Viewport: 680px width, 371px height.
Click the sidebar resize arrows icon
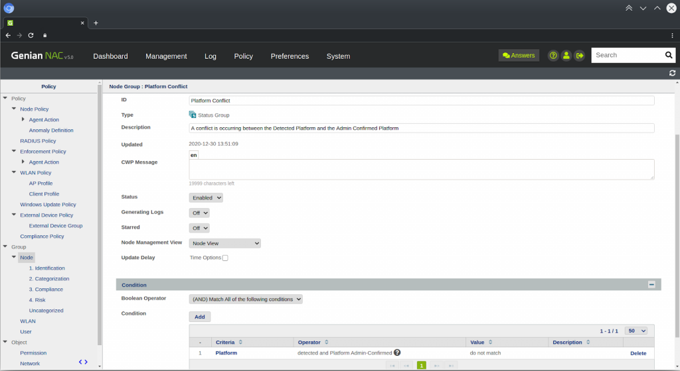83,362
